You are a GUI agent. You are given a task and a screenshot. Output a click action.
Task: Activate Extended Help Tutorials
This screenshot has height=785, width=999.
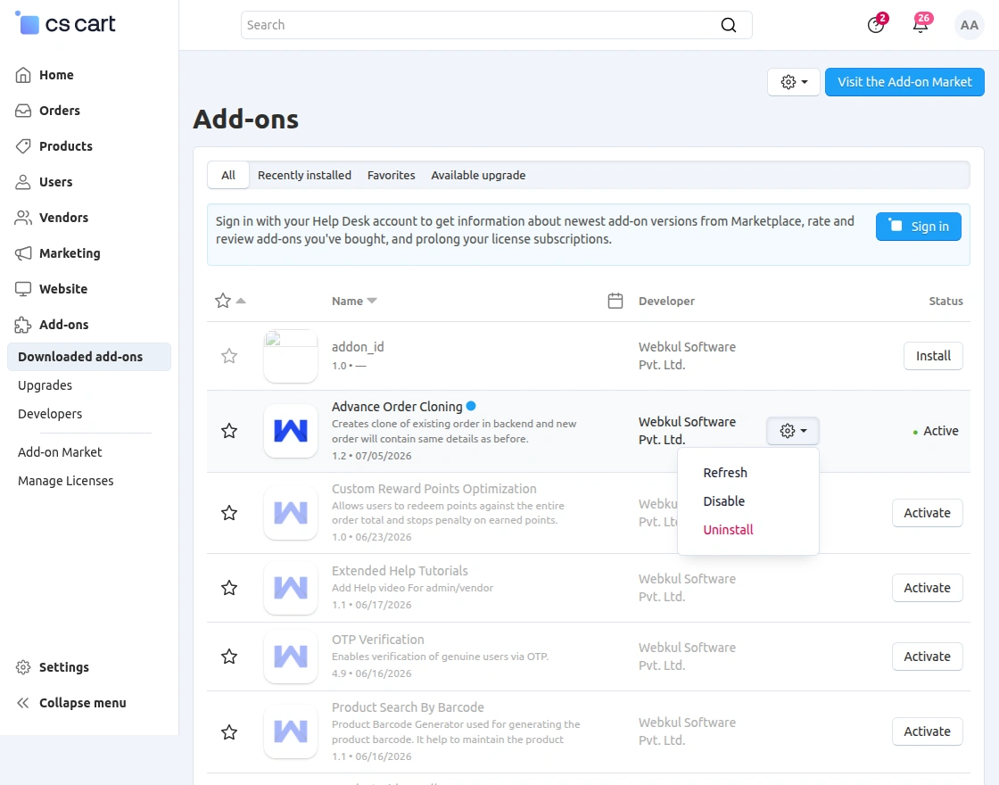coord(927,588)
